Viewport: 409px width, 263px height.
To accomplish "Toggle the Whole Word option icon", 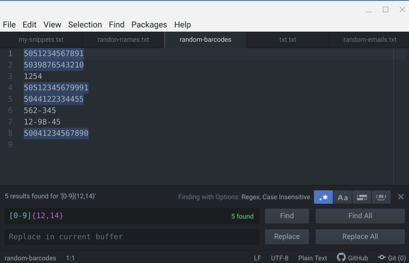I will point(381,197).
